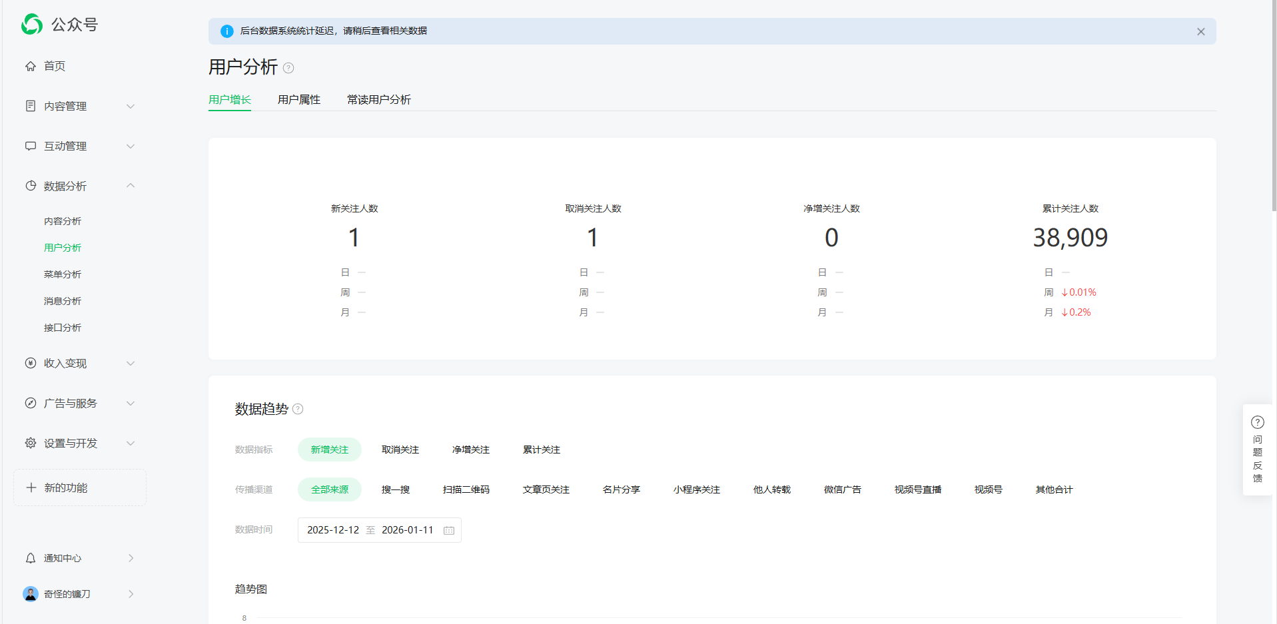Open the 问题反馈 feedback icon

pos(1257,422)
